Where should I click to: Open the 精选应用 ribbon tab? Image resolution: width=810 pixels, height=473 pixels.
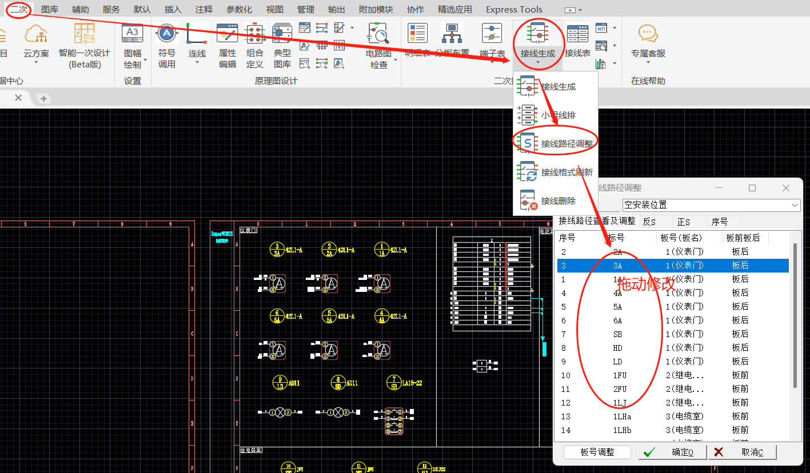click(455, 10)
